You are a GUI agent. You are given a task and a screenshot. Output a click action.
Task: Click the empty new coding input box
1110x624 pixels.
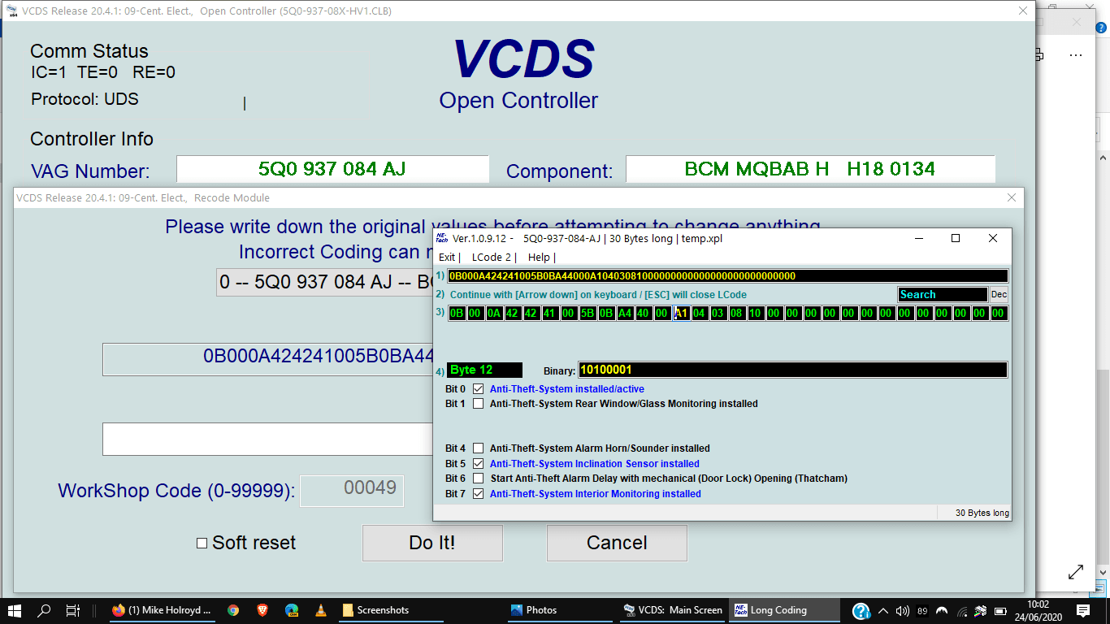[x=268, y=439]
